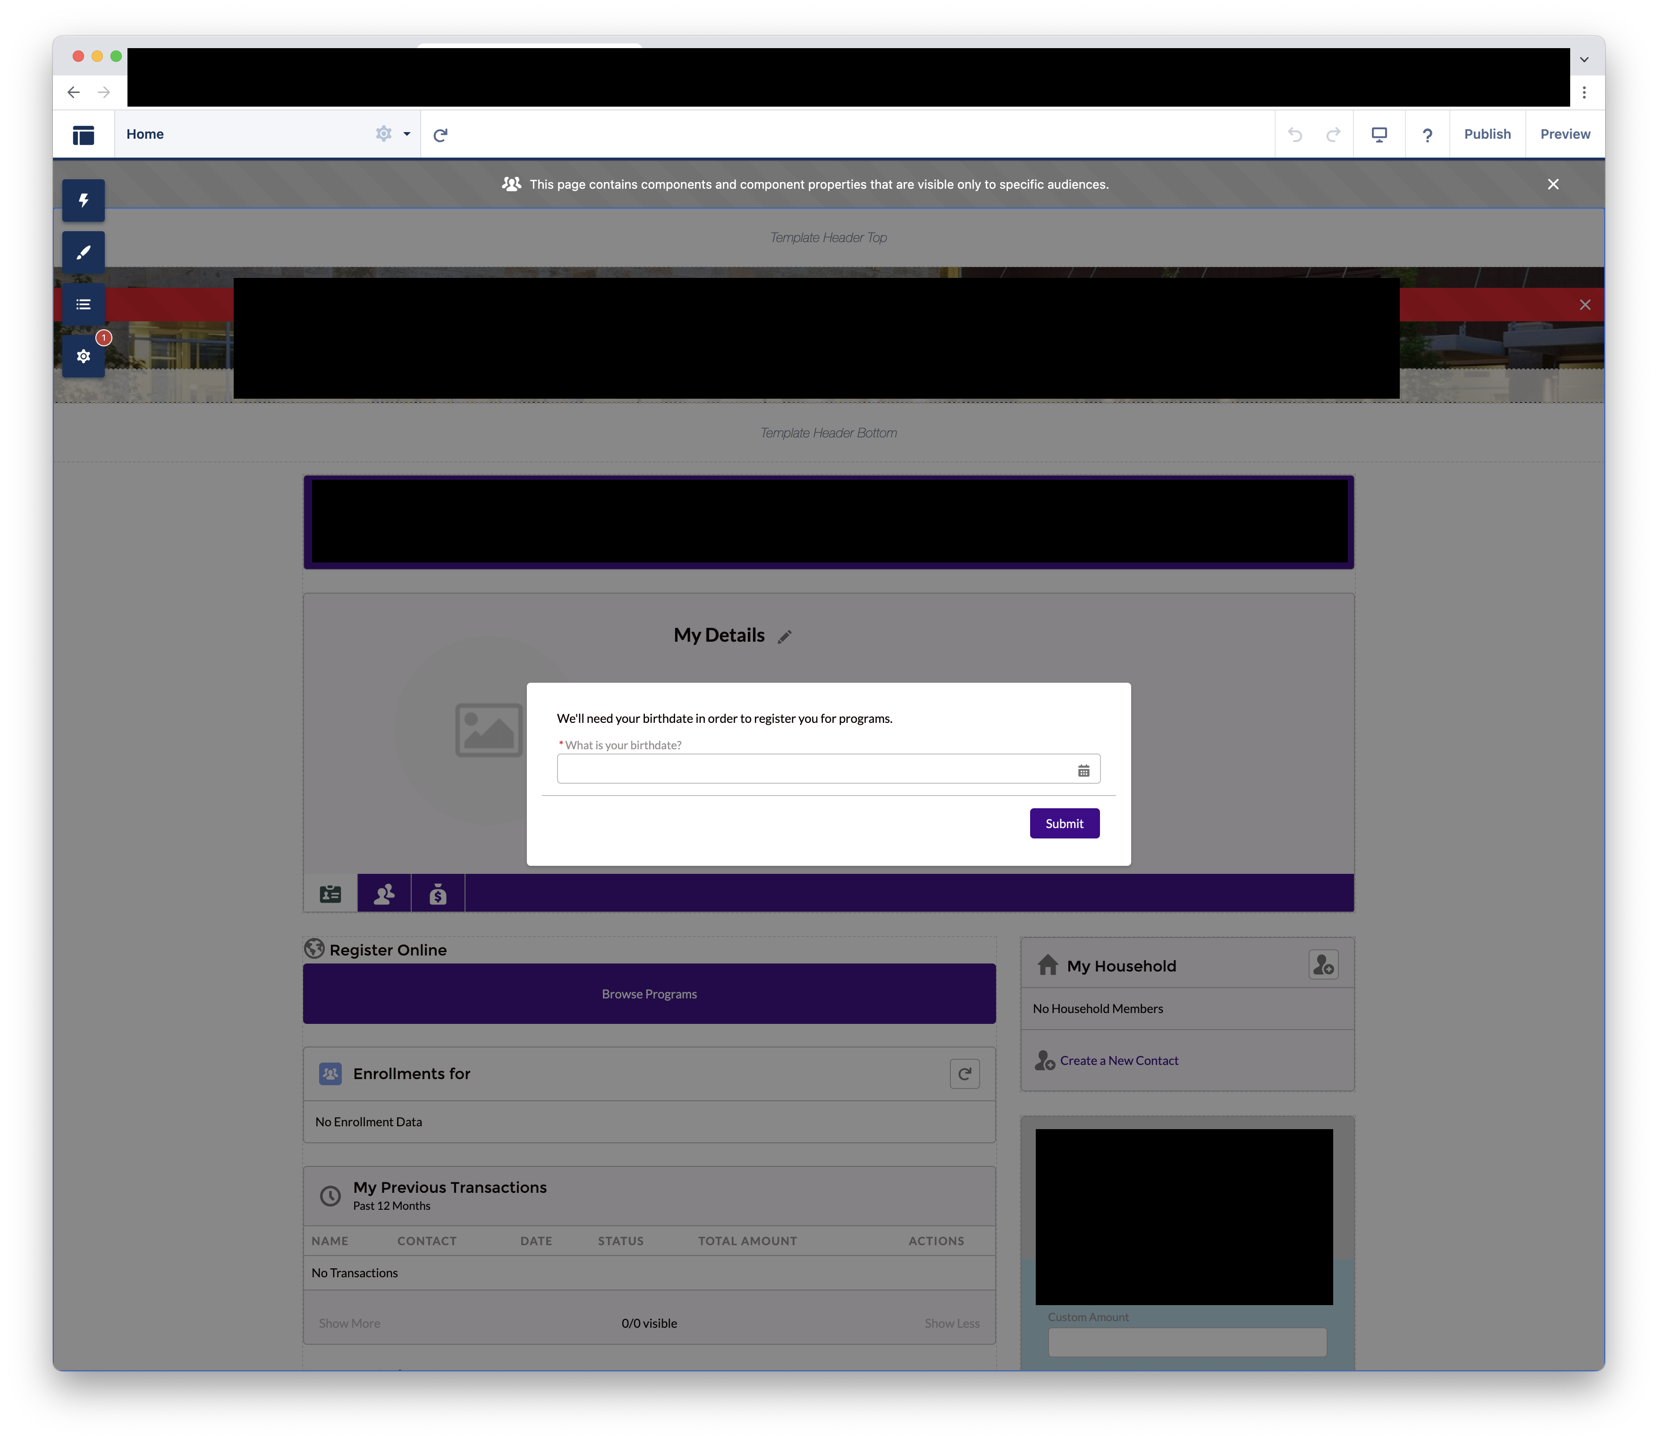
Task: Dismiss the audience visibility banner
Action: tap(1553, 184)
